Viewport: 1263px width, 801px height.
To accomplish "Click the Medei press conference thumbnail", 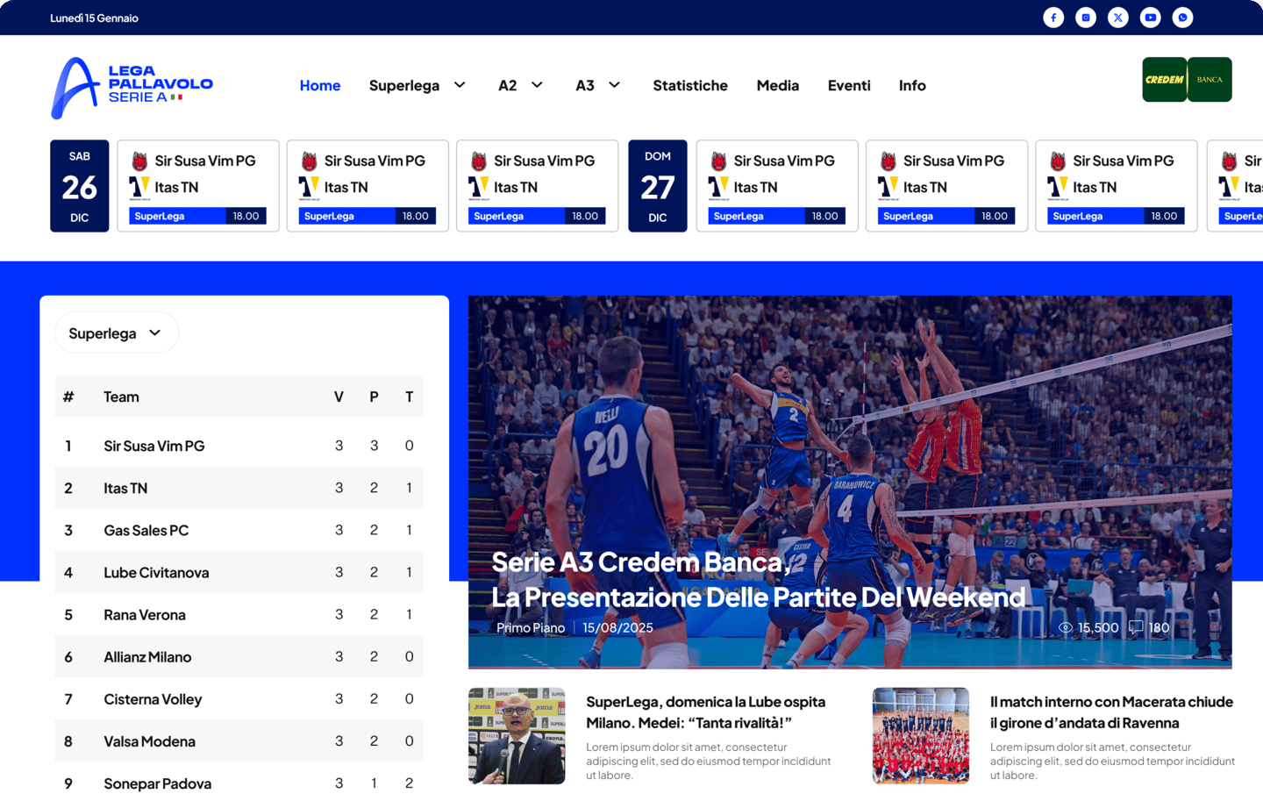I will point(517,735).
